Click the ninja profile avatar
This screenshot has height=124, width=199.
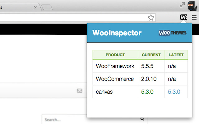click(192, 6)
